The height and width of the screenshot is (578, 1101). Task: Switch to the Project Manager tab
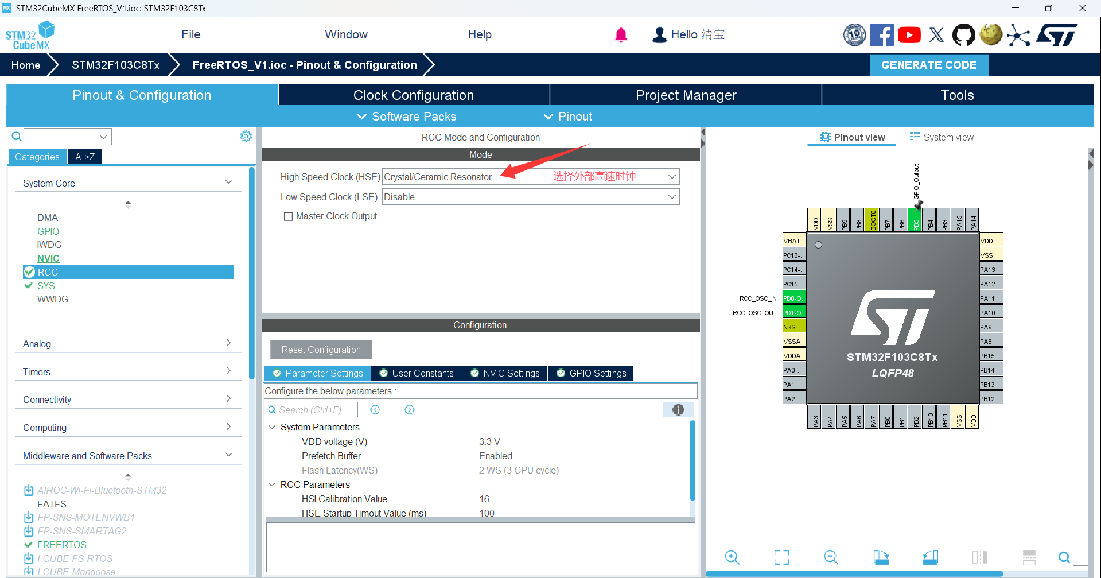point(686,95)
